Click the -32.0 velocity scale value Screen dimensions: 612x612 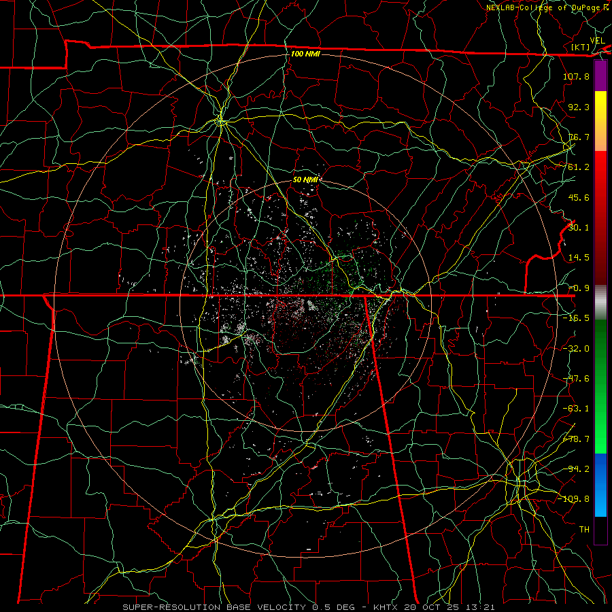pos(576,349)
